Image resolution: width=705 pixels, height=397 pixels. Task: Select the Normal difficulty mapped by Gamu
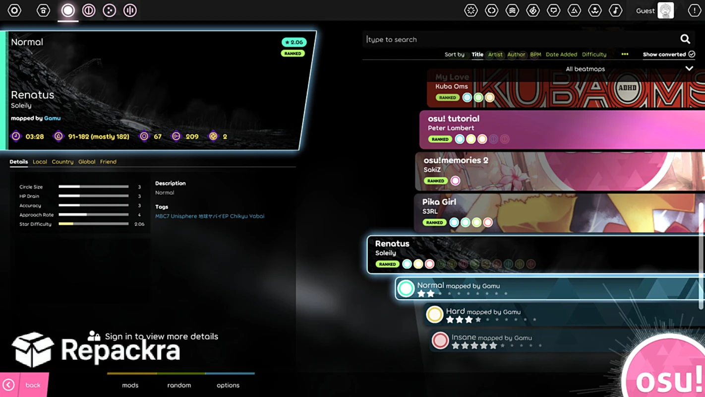pos(550,288)
